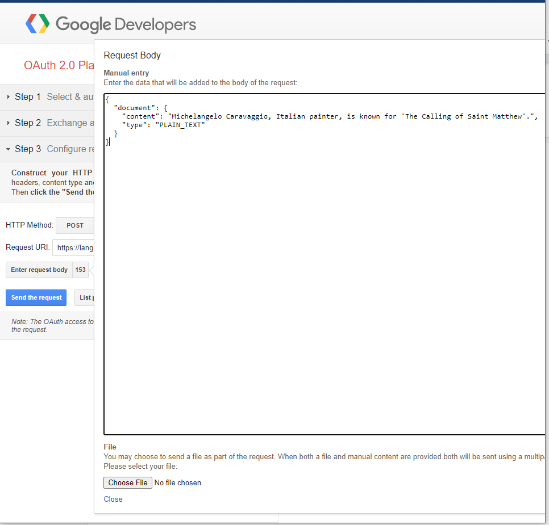
Task: Click the 153 byte count badge
Action: click(x=81, y=270)
